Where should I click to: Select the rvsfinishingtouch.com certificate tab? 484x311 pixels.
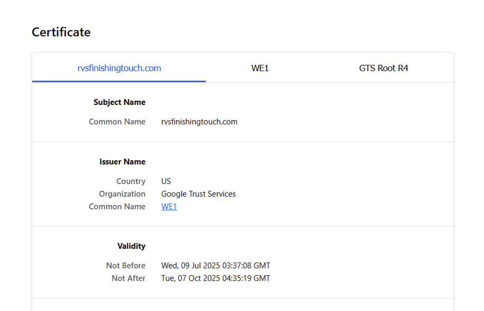119,68
